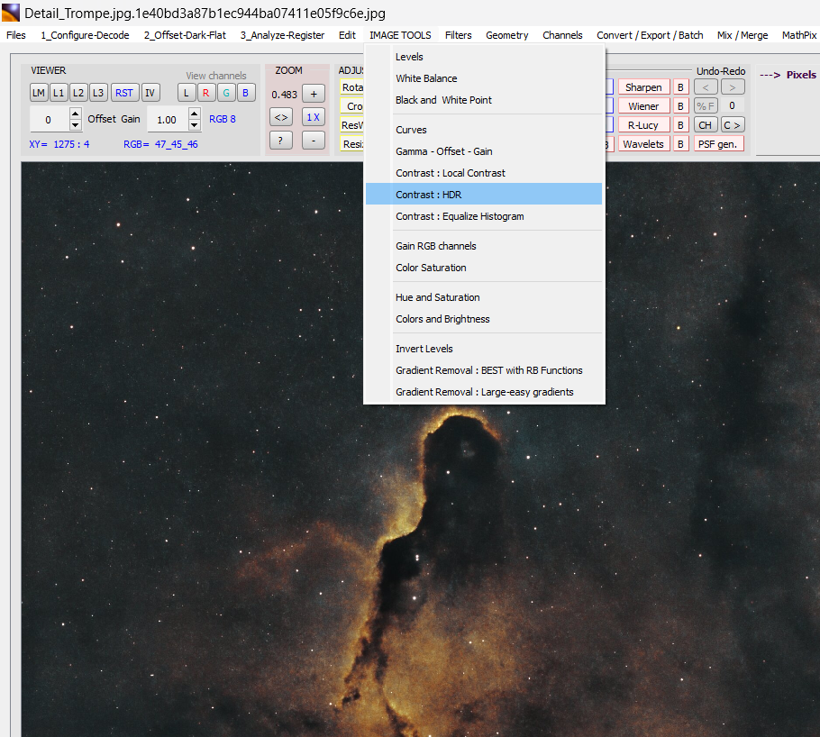This screenshot has height=737, width=820.
Task: Increase Offset with the up arrow
Action: point(76,114)
